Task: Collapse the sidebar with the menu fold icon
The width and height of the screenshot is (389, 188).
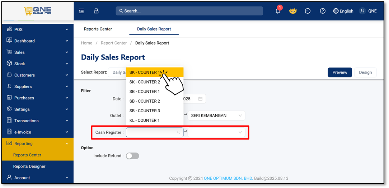Action: click(81, 11)
